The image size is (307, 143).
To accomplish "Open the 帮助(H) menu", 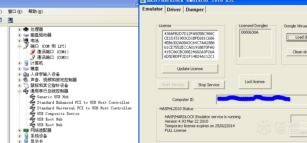I will click(35, 12).
